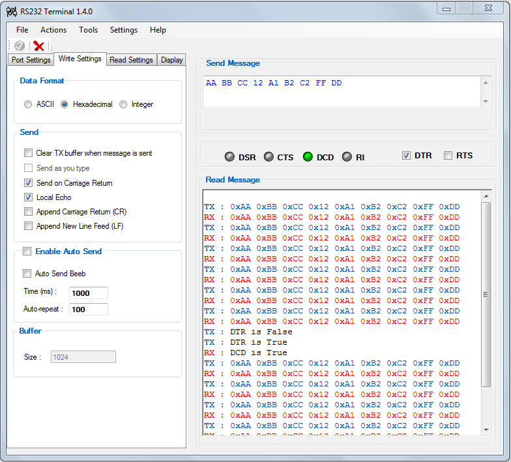
Task: Select Integer data format
Action: (x=123, y=104)
